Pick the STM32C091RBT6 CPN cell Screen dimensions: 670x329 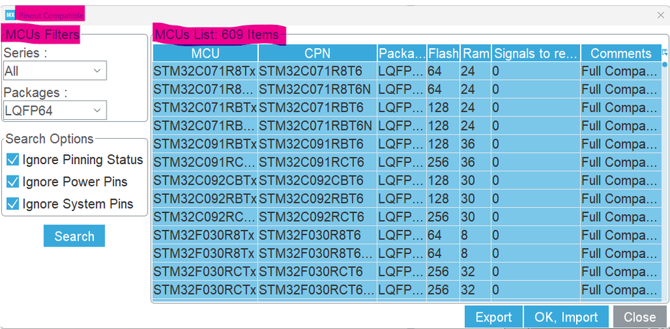tap(317, 144)
